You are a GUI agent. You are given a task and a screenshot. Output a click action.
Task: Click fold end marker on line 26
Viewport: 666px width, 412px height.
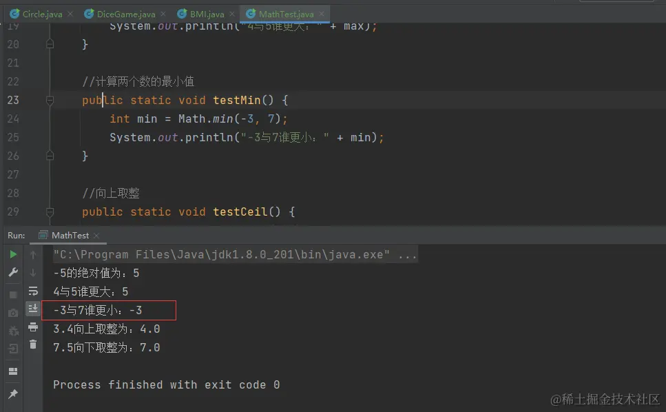point(50,156)
